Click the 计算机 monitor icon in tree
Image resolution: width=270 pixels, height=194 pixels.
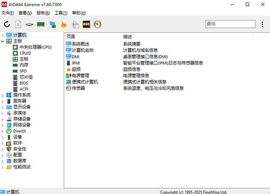tap(9, 35)
